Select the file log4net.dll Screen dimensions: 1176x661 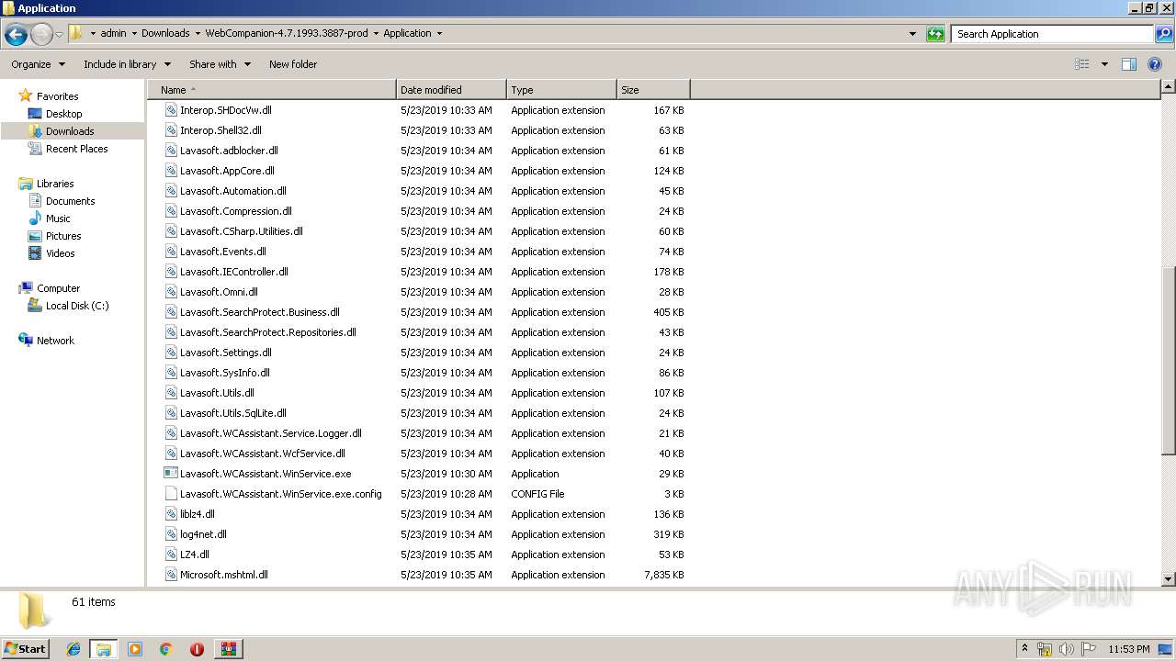(x=203, y=534)
